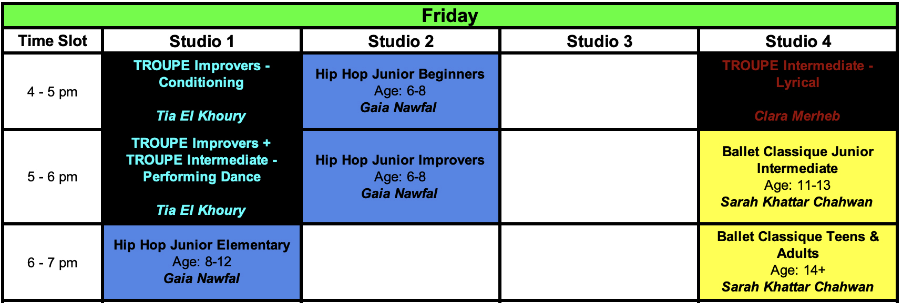
Task: Click empty Studio 3 cell at 6 - 7 pm
Action: (599, 262)
